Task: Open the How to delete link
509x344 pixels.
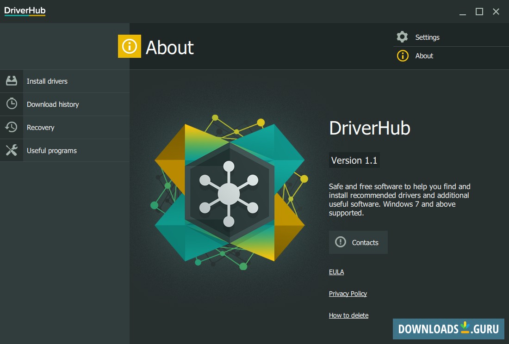Action: (x=348, y=315)
